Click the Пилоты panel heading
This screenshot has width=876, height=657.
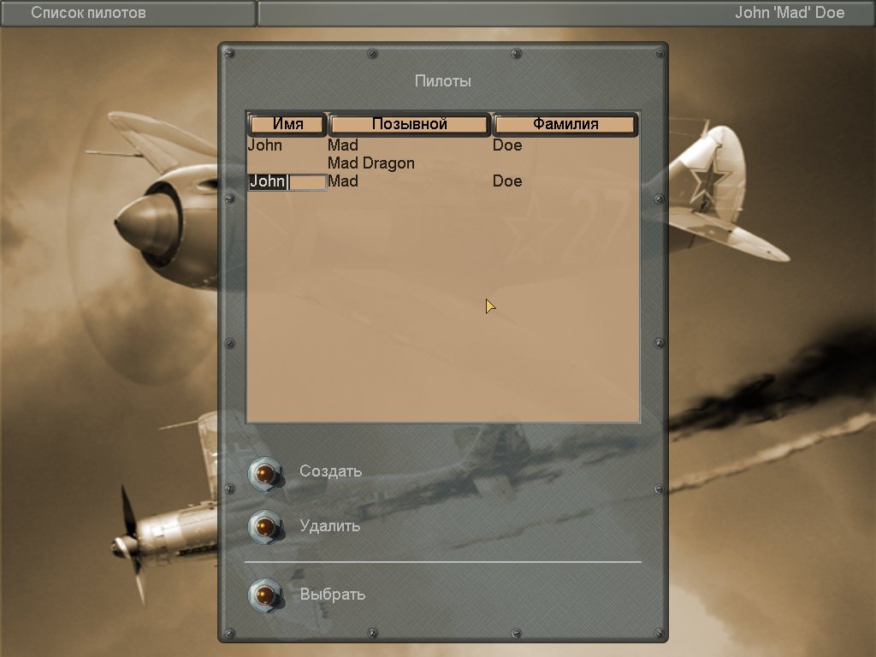point(442,81)
